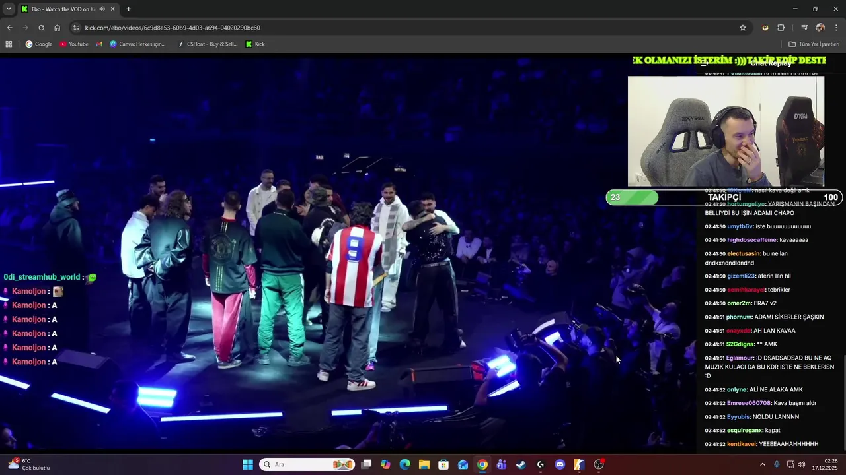Click the 0di_streamhub_world overlay chat name

[42, 277]
